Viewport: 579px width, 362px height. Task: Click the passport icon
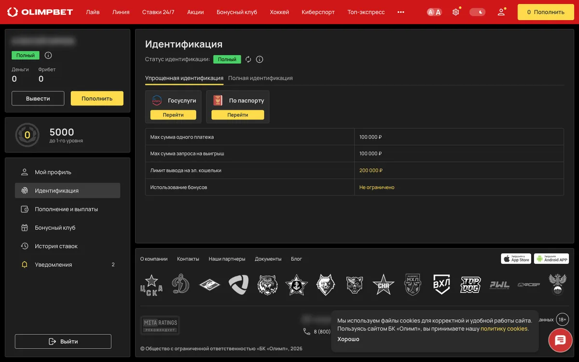pos(218,100)
